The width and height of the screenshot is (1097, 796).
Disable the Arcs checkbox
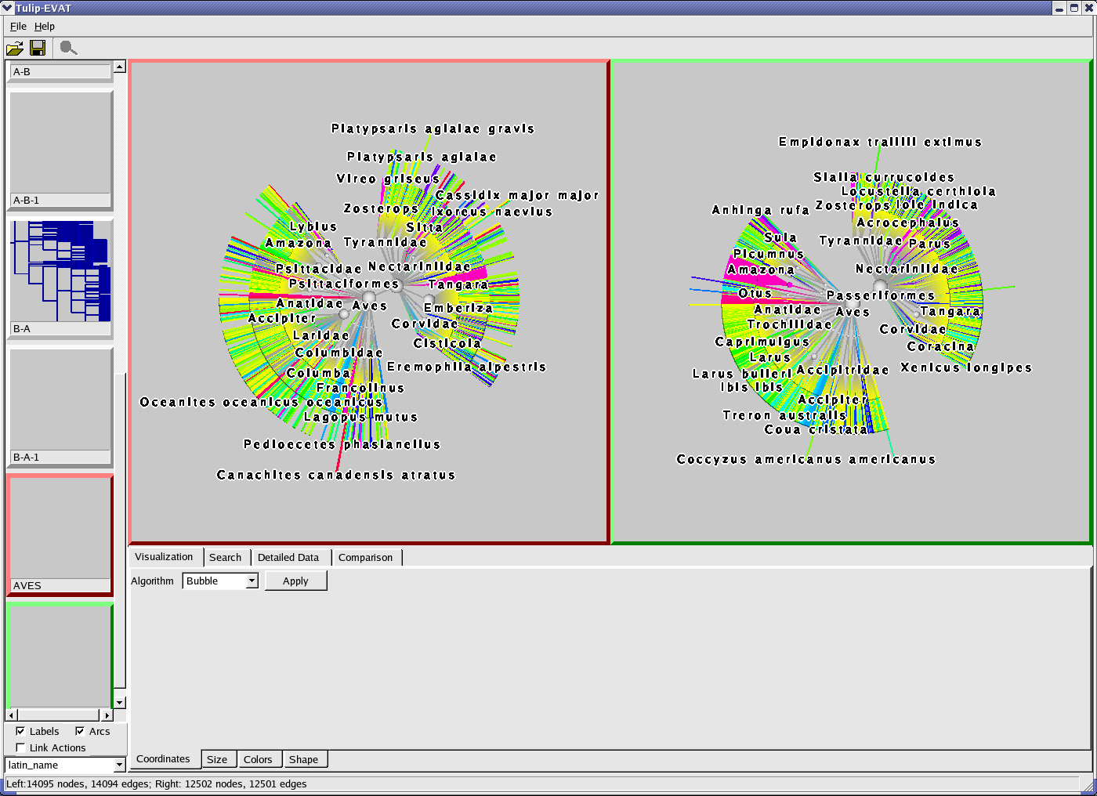click(80, 731)
